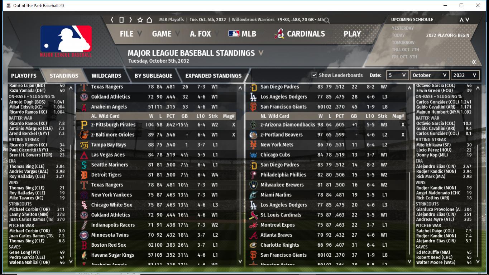
Task: Click the Arizona Diamondbacks team logo
Action: click(x=253, y=125)
